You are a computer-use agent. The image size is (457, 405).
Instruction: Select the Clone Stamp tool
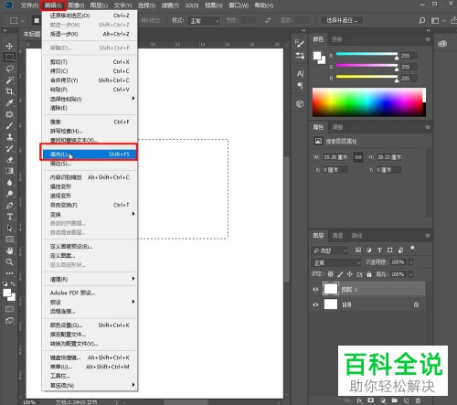click(9, 137)
